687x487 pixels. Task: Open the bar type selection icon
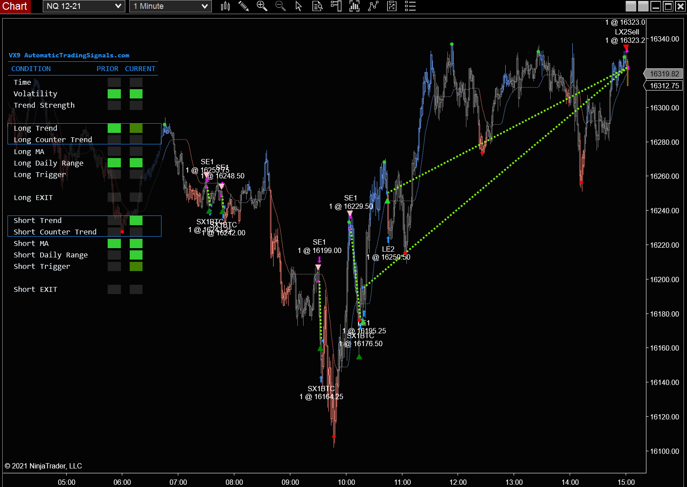pos(225,6)
